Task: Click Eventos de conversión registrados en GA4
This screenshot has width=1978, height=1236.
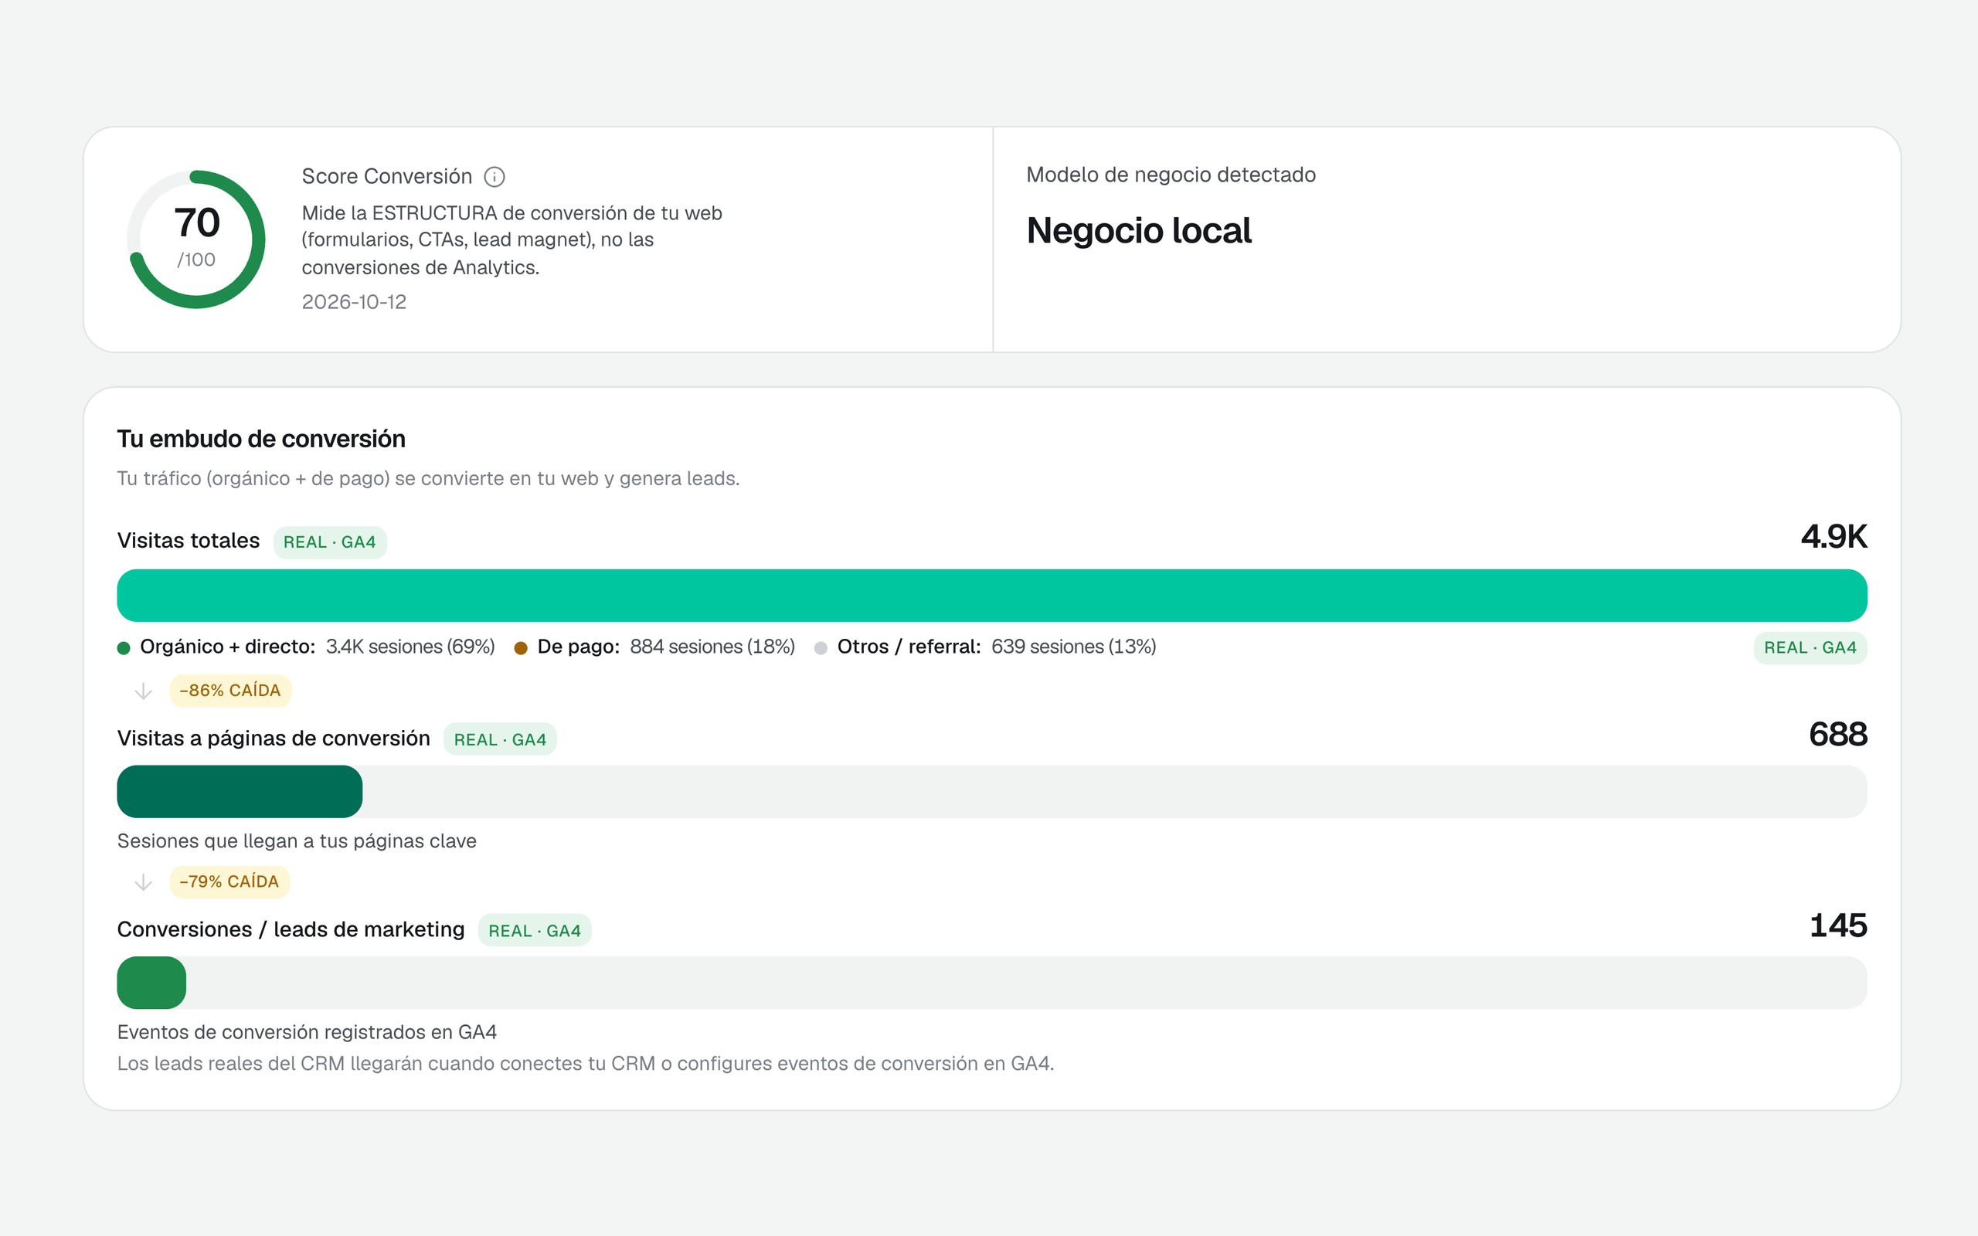Action: point(307,1033)
